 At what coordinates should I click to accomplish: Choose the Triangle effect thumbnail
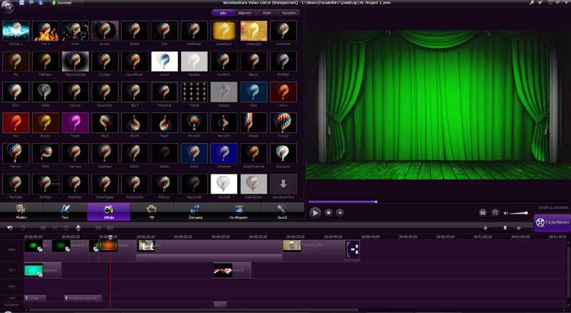pyautogui.click(x=283, y=123)
